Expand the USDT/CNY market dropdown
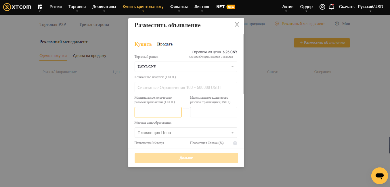This screenshot has width=390, height=187. tap(186, 67)
